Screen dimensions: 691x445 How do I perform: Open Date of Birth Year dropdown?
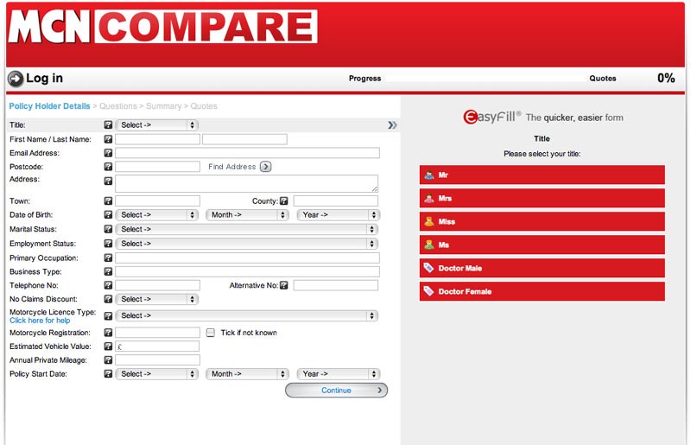pyautogui.click(x=338, y=215)
